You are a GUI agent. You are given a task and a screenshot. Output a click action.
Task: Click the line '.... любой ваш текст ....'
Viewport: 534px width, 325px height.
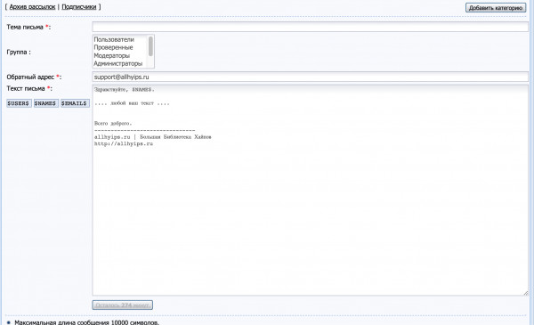pos(132,103)
